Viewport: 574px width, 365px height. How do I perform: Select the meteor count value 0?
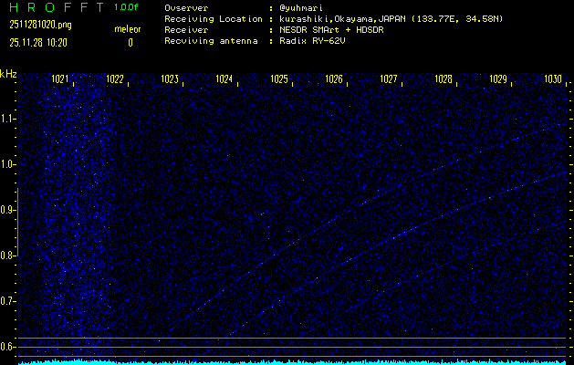tap(130, 42)
